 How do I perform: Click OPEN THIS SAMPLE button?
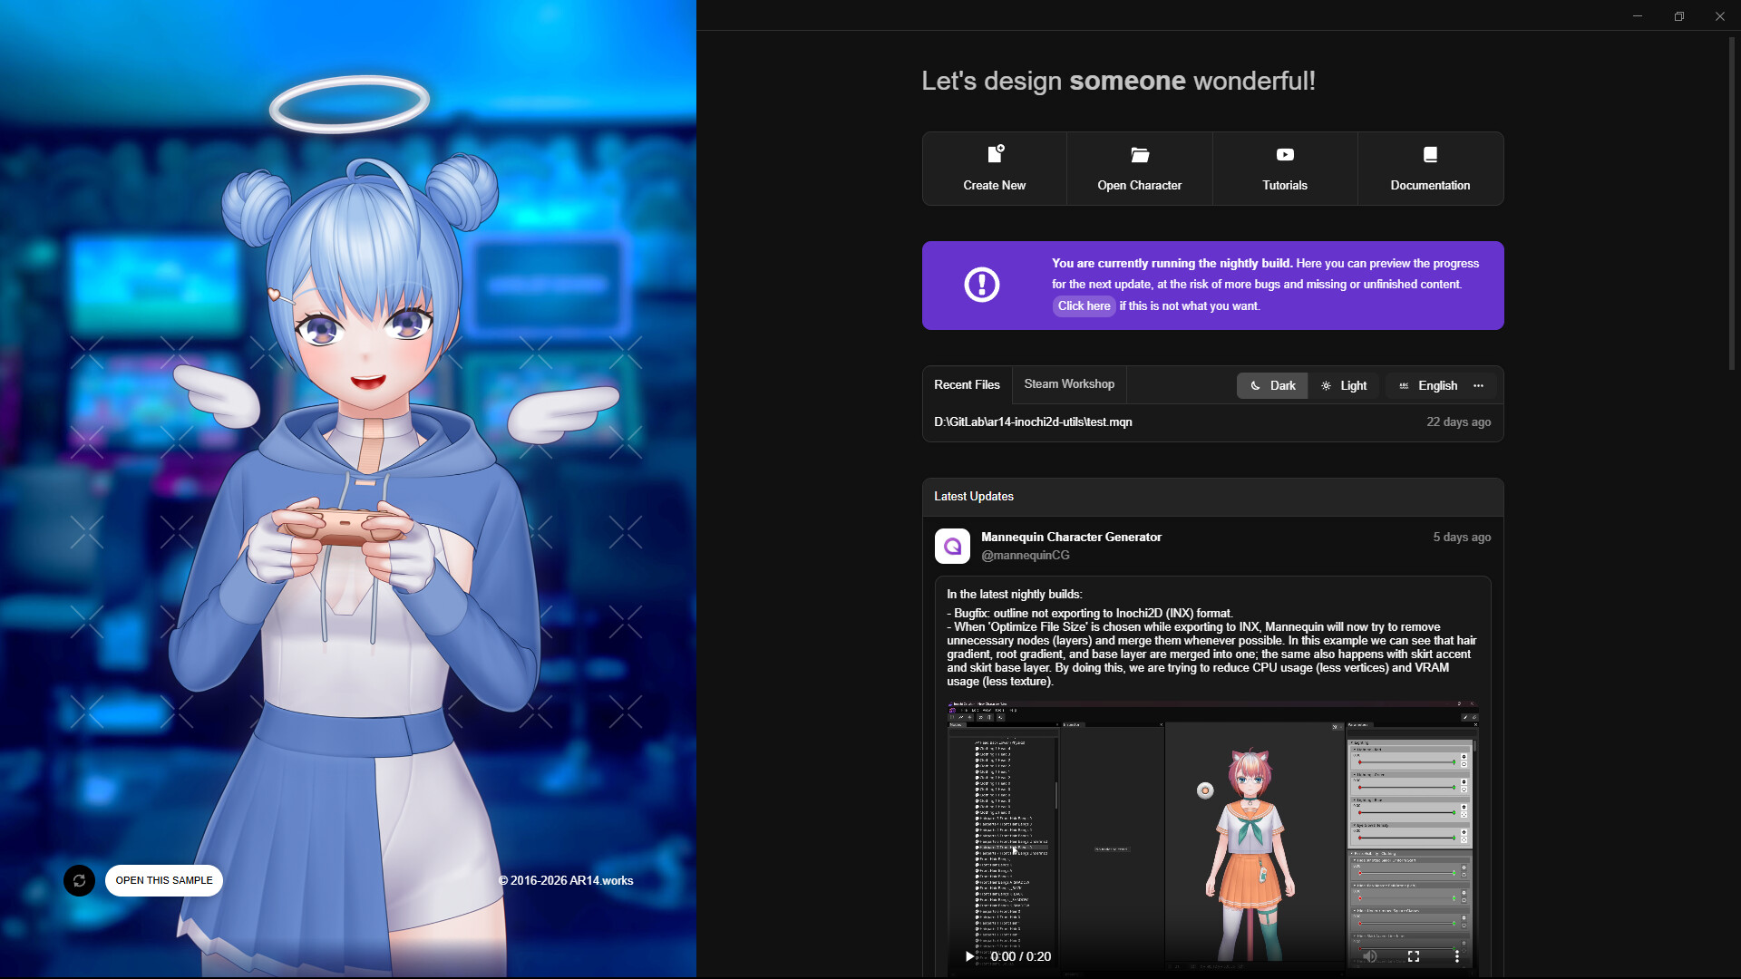click(x=164, y=880)
